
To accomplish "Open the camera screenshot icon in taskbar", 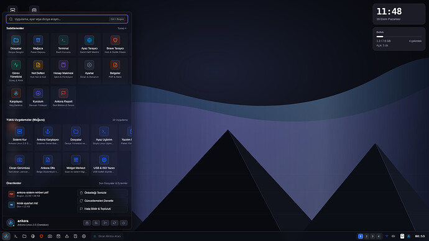I will [50, 237].
